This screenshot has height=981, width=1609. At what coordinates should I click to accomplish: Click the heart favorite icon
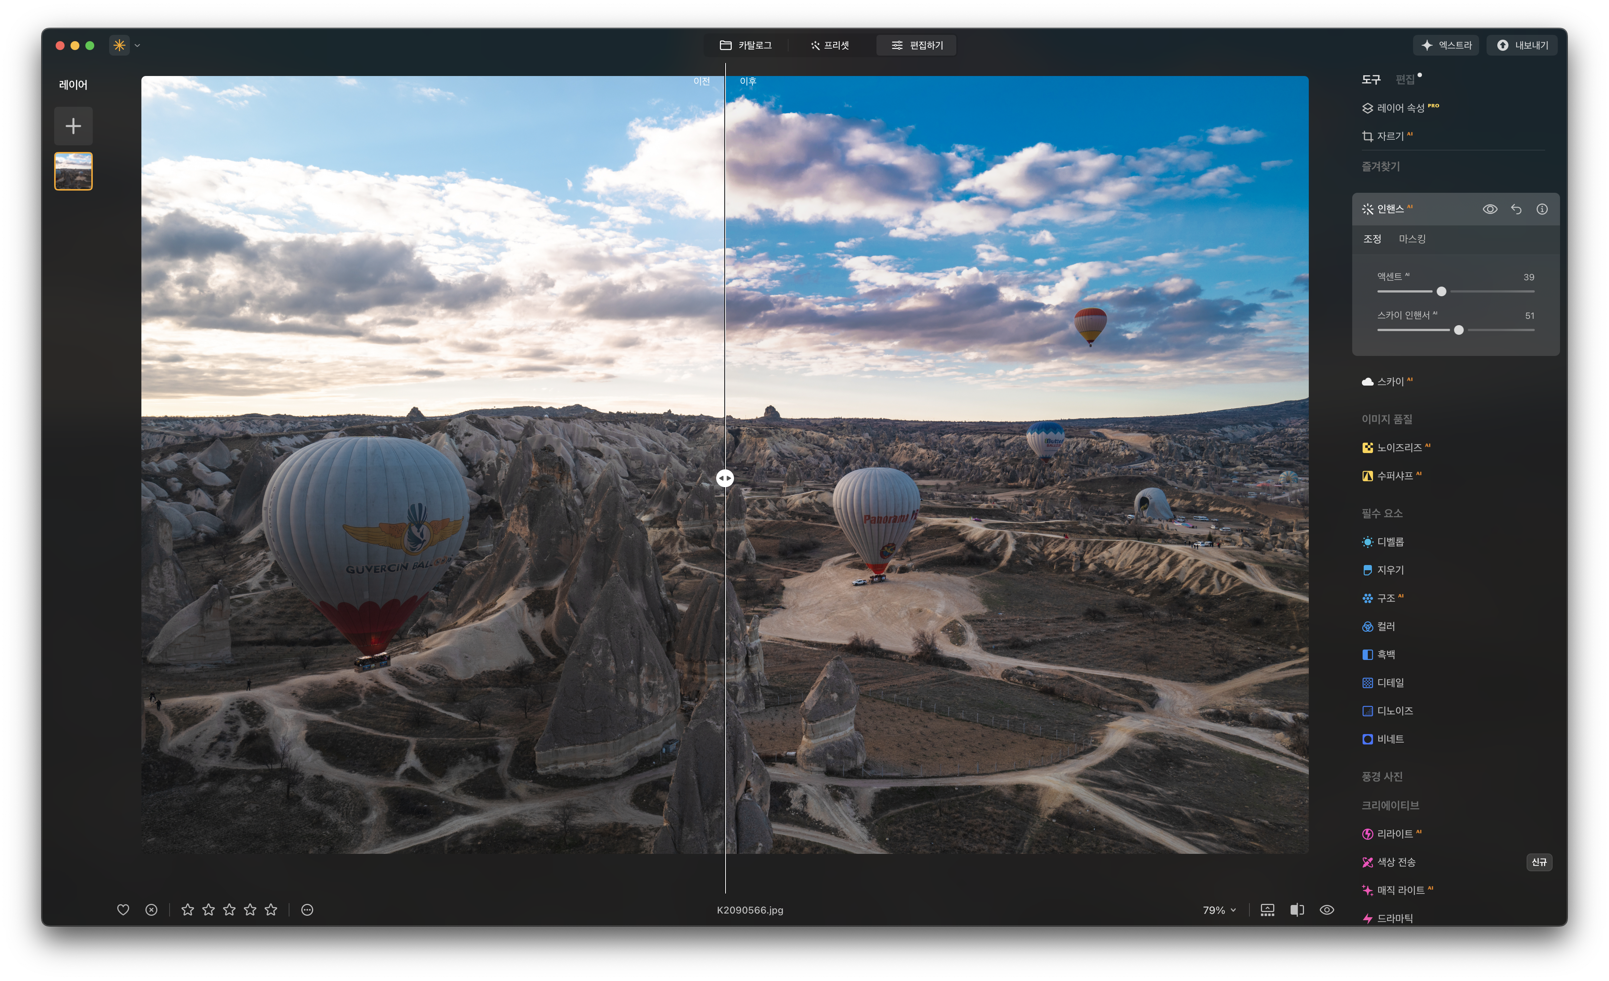pos(123,909)
